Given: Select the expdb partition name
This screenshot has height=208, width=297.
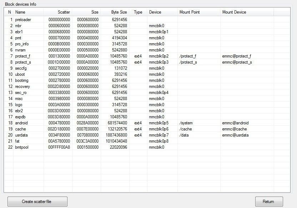Looking at the screenshot, I should click(x=20, y=117).
